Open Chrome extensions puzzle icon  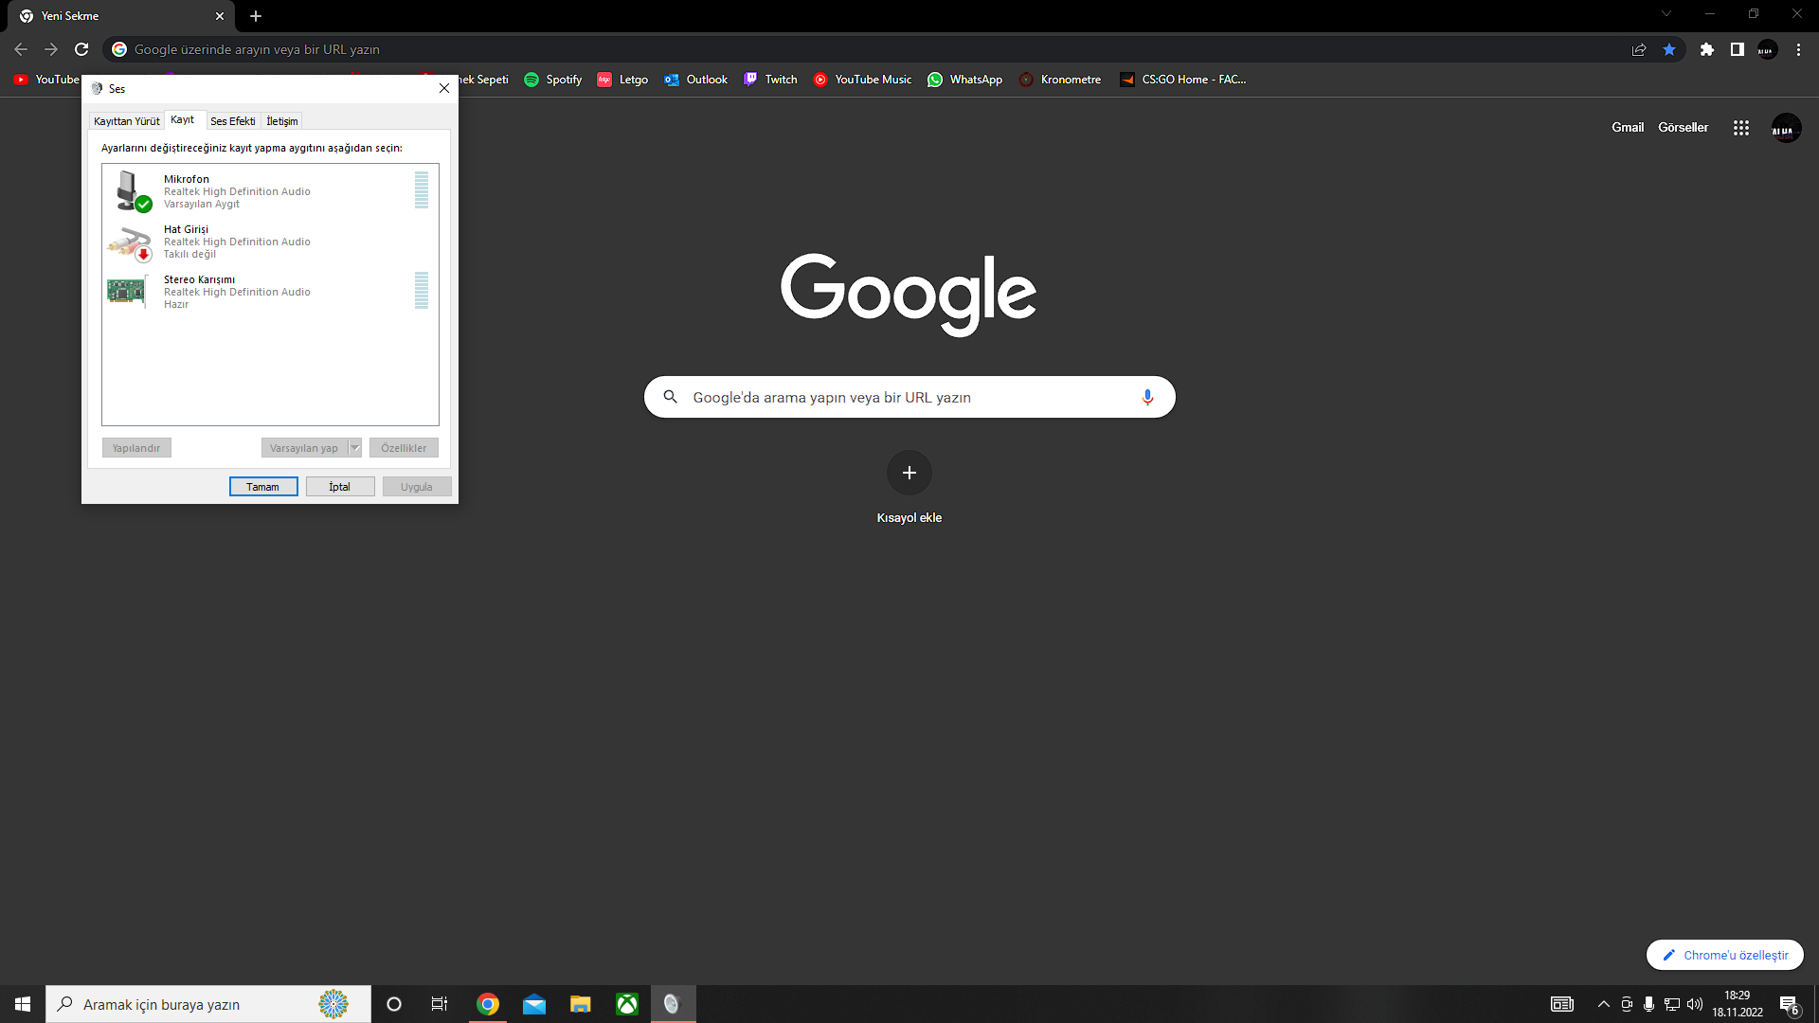(1706, 49)
